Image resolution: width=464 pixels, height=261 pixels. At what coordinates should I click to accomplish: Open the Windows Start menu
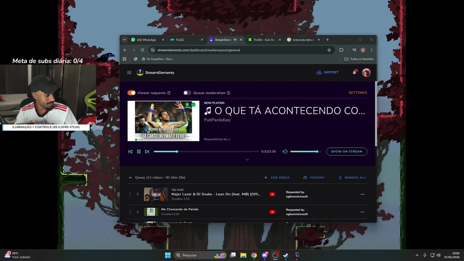pyautogui.click(x=168, y=255)
